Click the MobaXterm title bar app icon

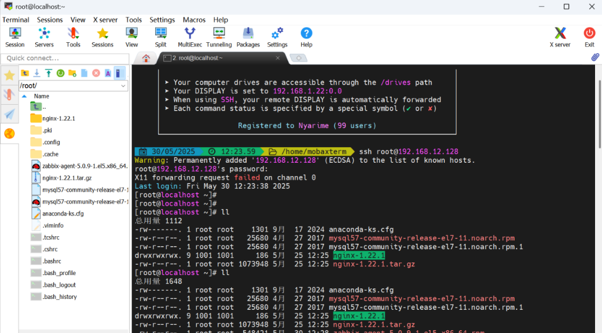coord(8,6)
